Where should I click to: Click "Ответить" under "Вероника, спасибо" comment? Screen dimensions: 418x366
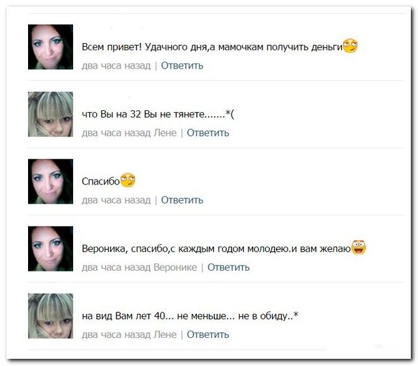click(229, 267)
